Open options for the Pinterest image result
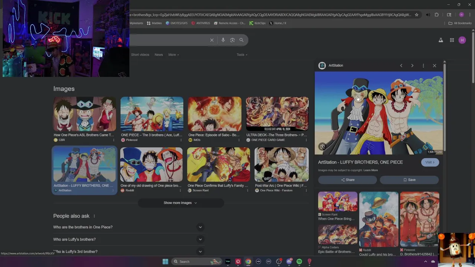This screenshot has width=475, height=267. pos(181,140)
